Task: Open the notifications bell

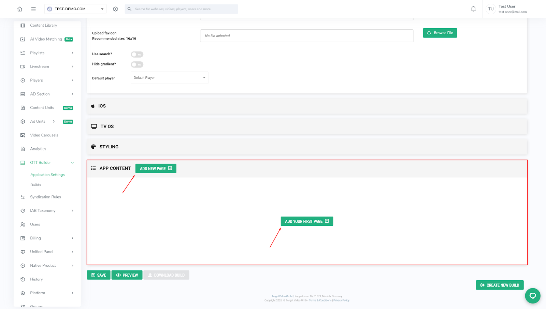Action: click(473, 9)
